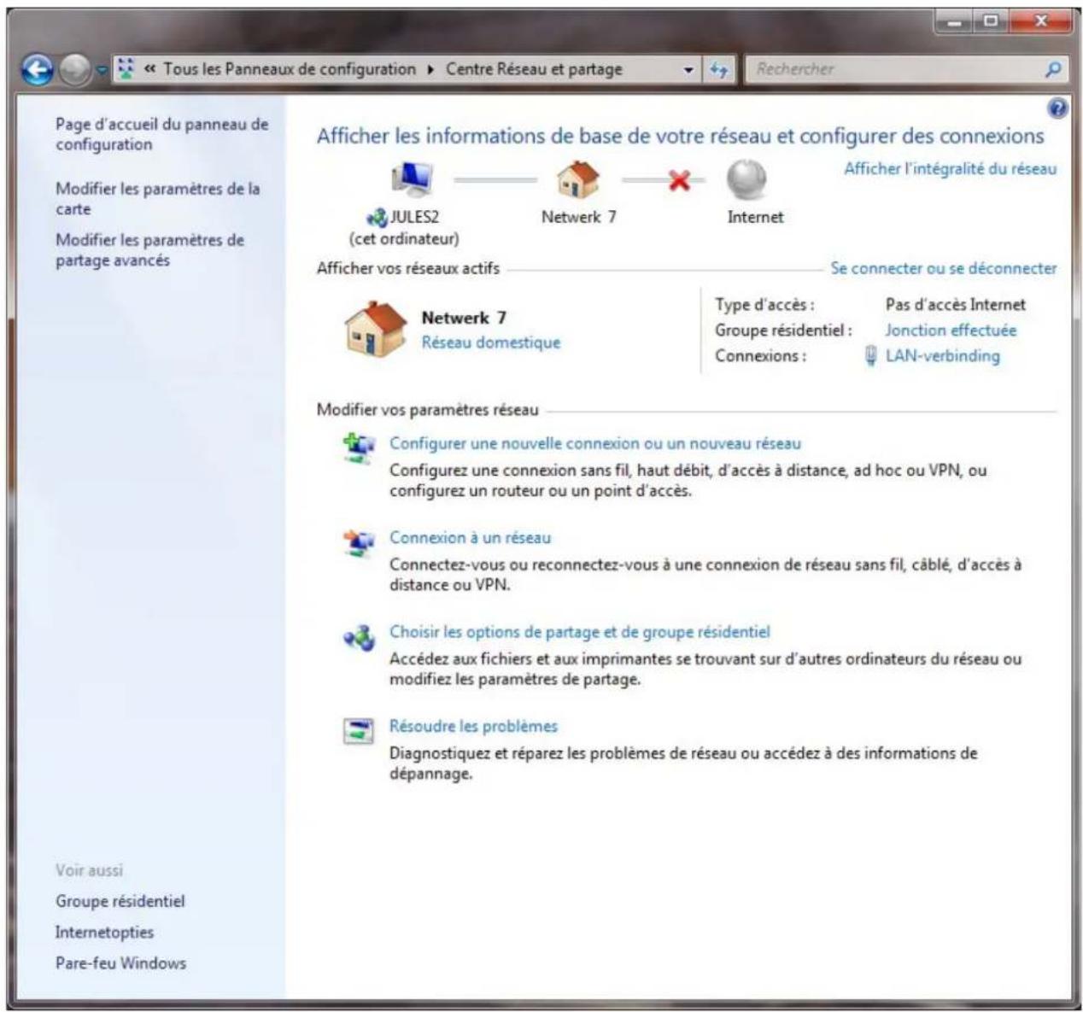Open 'Connexion à un réseau' link
The width and height of the screenshot is (1083, 1012).
470,537
